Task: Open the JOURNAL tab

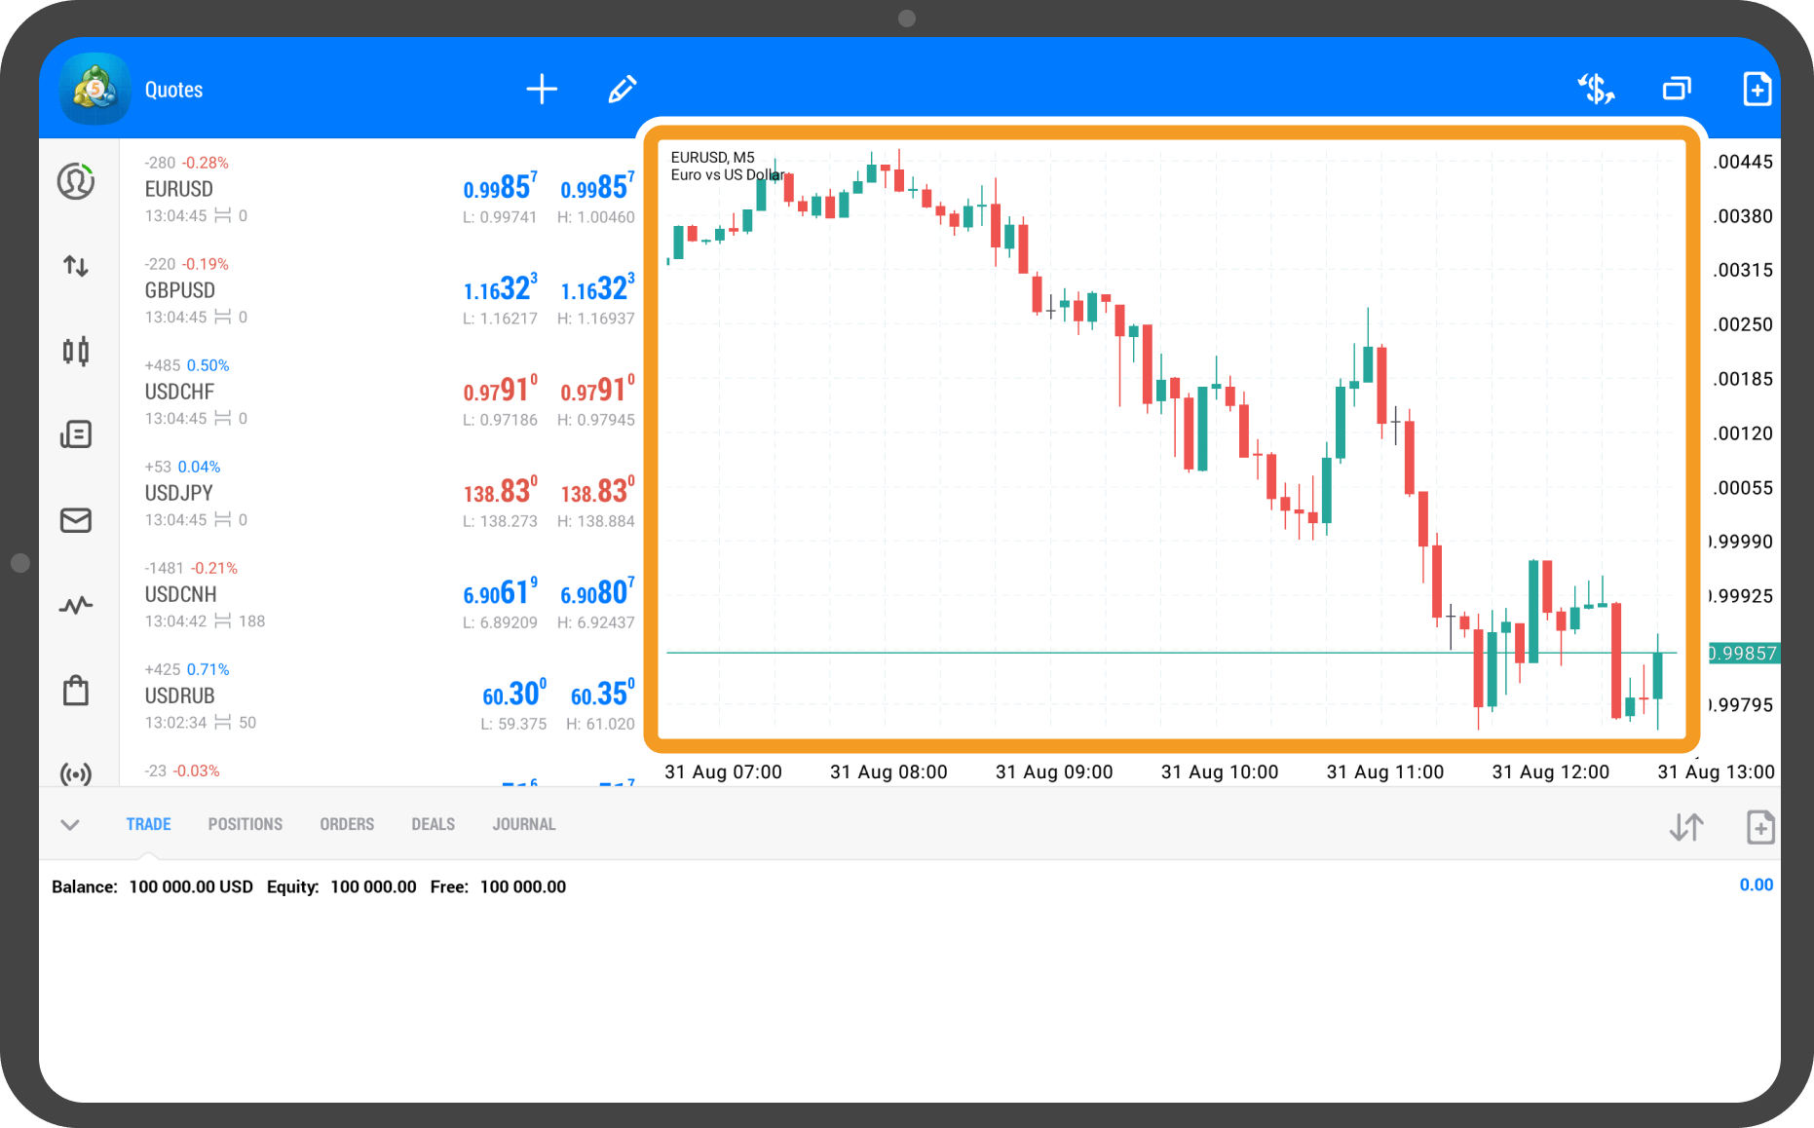Action: pyautogui.click(x=524, y=824)
